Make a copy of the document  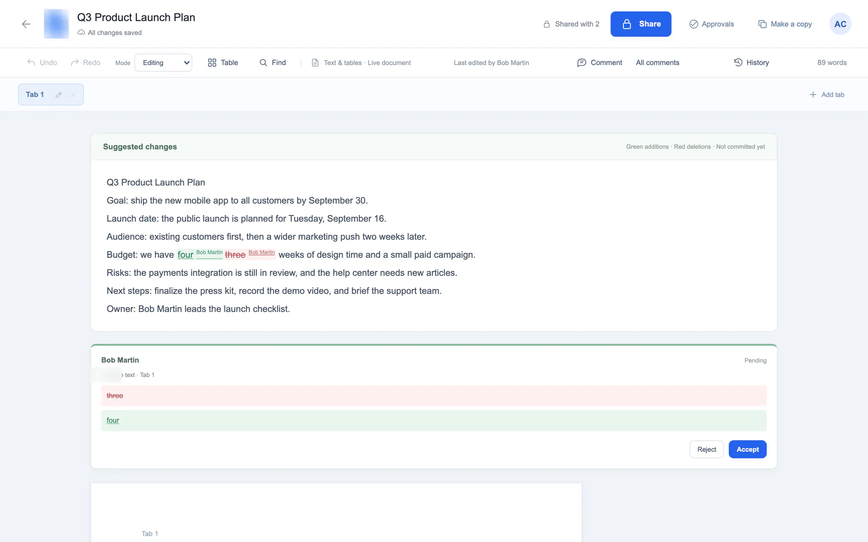(x=785, y=24)
